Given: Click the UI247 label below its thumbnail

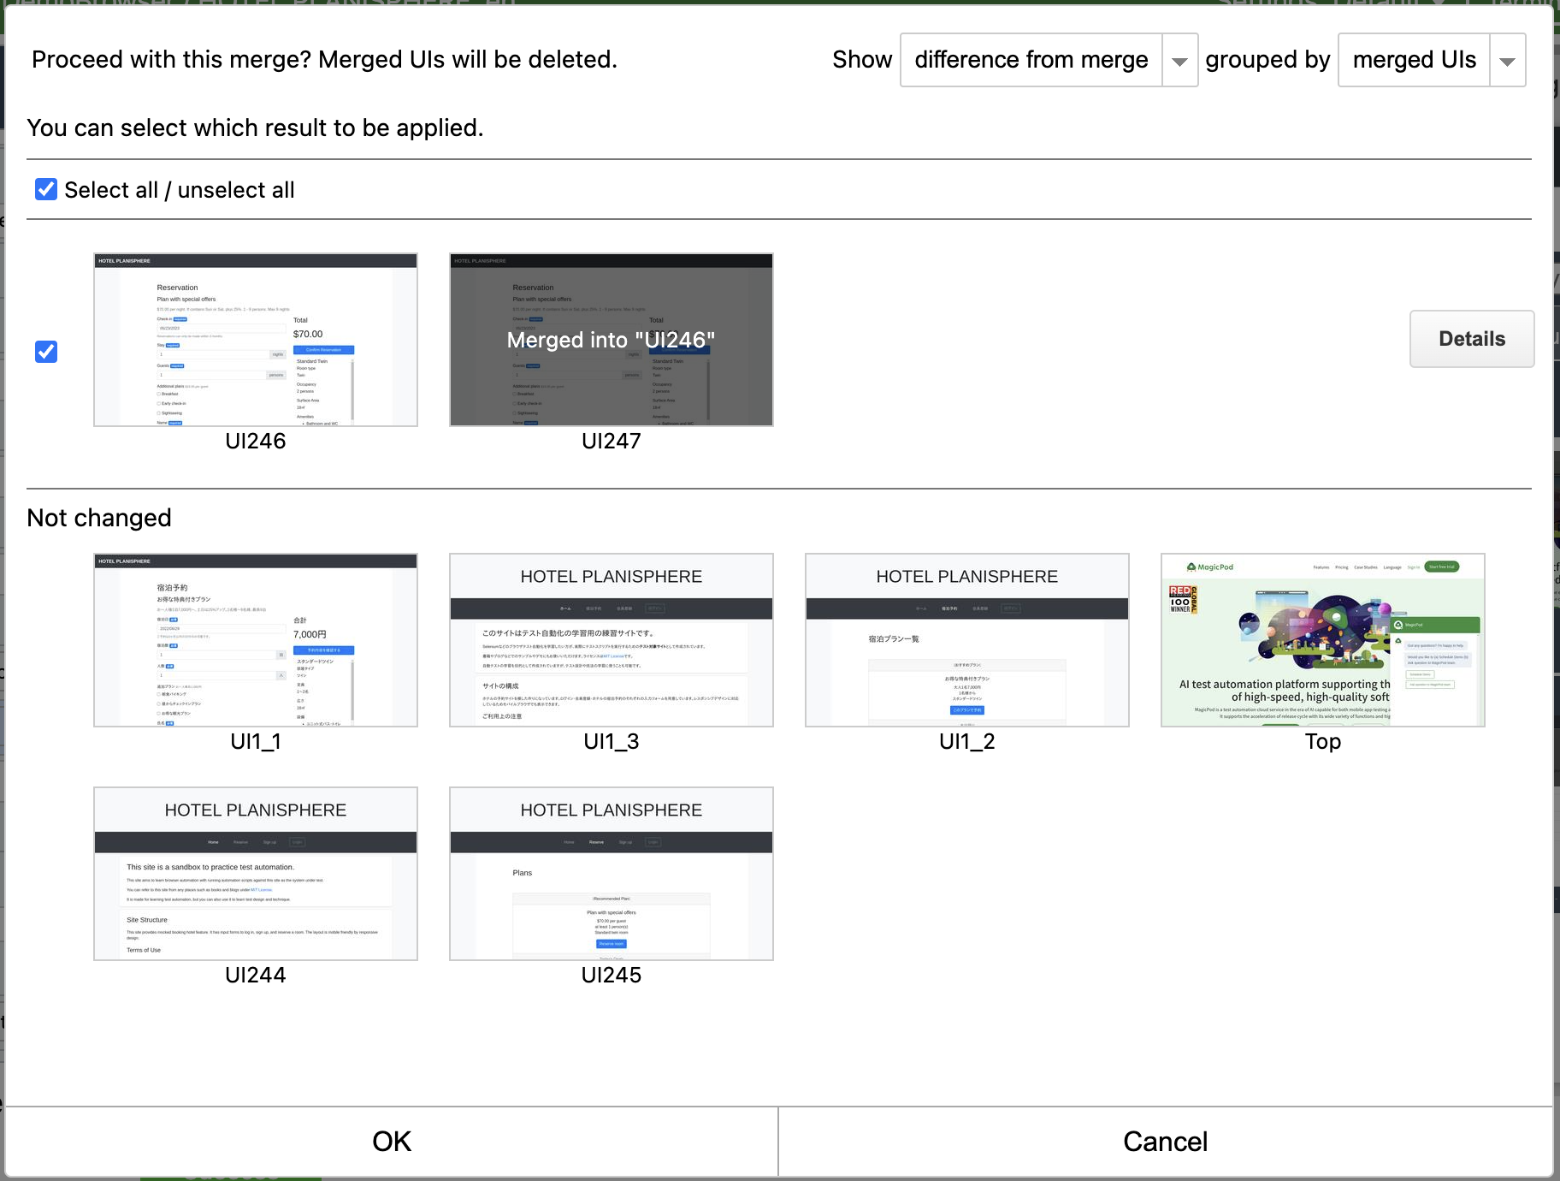Looking at the screenshot, I should coord(611,441).
